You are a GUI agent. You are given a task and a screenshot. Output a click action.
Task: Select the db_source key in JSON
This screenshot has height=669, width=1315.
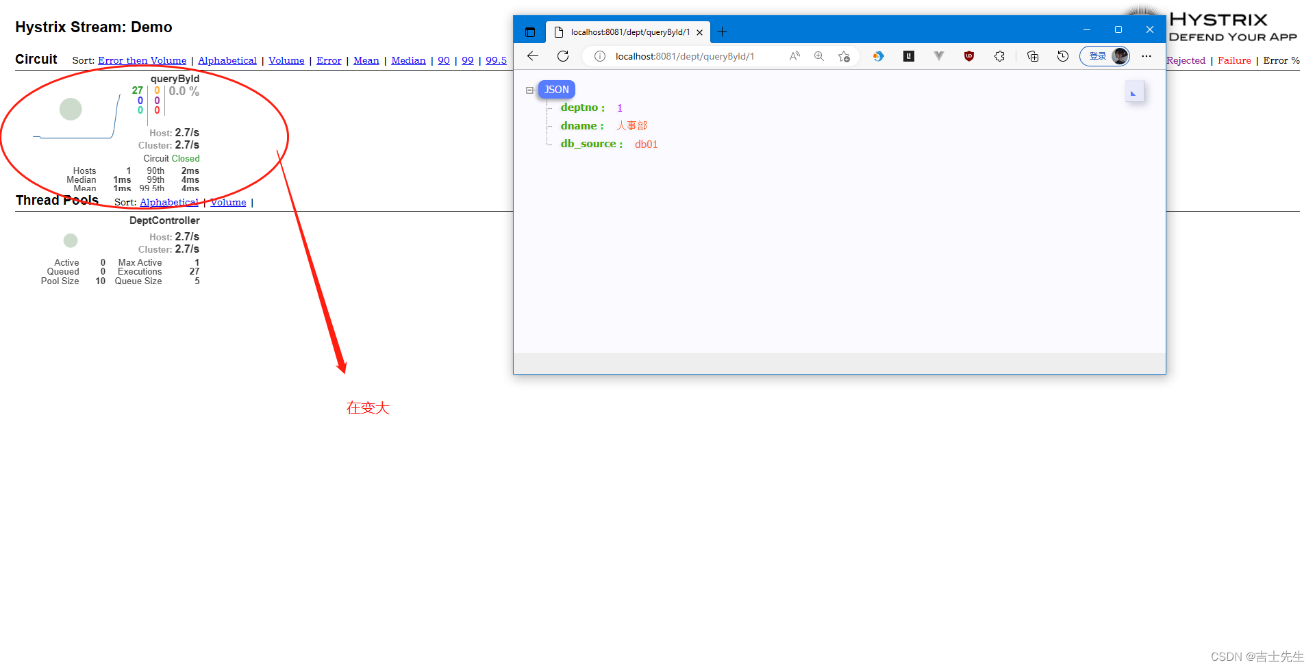click(x=588, y=144)
